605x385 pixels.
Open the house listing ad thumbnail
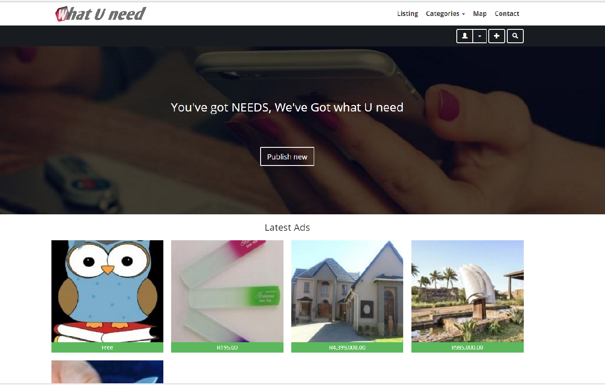[347, 291]
